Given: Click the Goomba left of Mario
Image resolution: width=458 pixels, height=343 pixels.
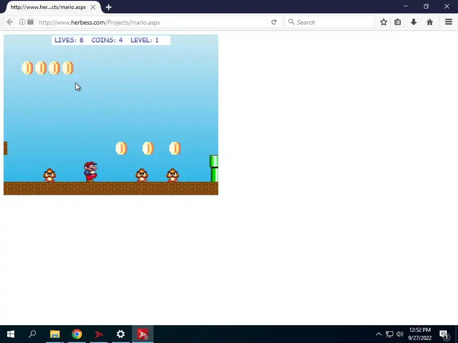Looking at the screenshot, I should 49,175.
